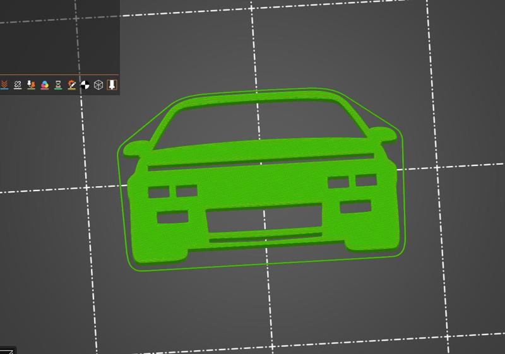Click the orange double-chevron down icon
Screen dimensions: 505x354
click(x=4, y=85)
